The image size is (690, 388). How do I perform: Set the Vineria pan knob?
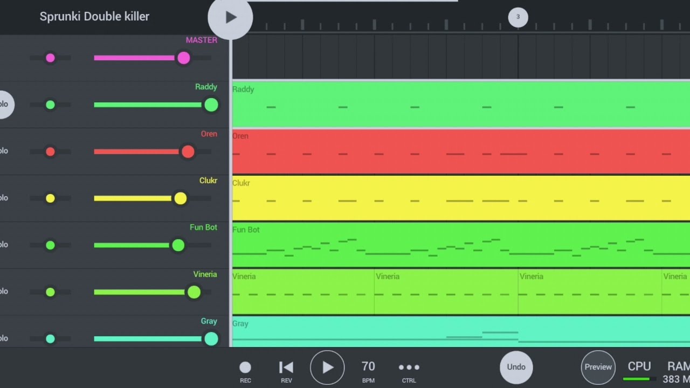(x=50, y=292)
